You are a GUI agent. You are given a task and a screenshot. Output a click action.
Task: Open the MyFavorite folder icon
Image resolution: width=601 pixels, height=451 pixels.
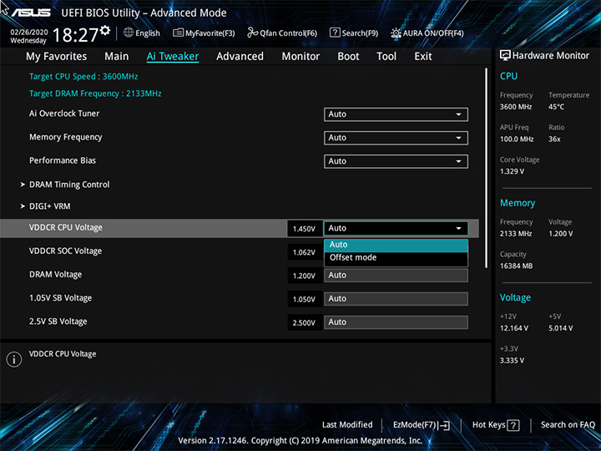pyautogui.click(x=179, y=33)
